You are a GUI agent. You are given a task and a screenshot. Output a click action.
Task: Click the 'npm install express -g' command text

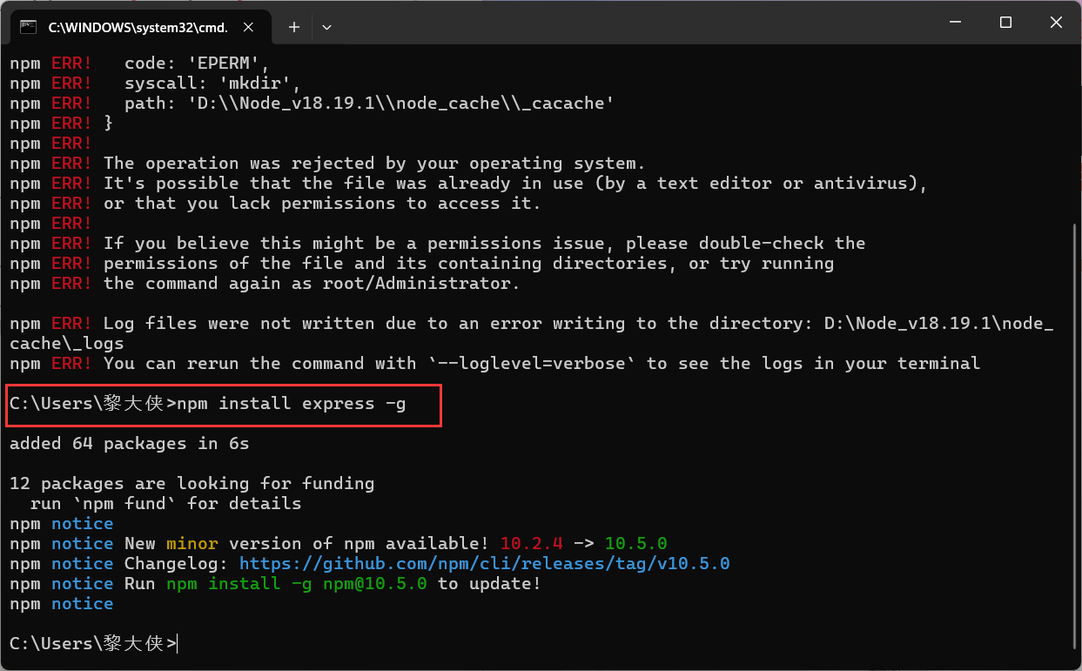291,404
